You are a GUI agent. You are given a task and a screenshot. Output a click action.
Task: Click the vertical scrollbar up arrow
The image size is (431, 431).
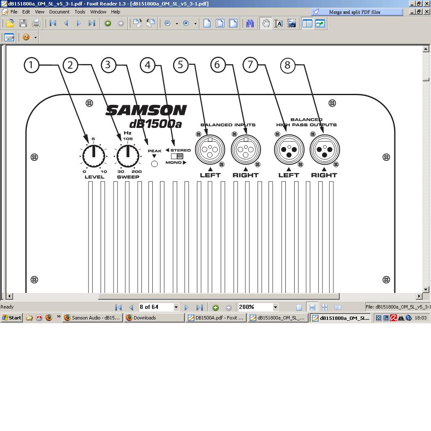coord(426,49)
